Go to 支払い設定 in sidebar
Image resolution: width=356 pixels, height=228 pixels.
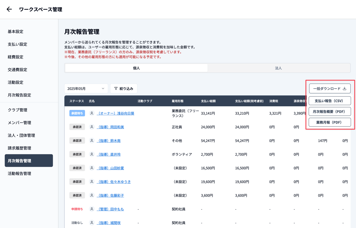click(17, 44)
